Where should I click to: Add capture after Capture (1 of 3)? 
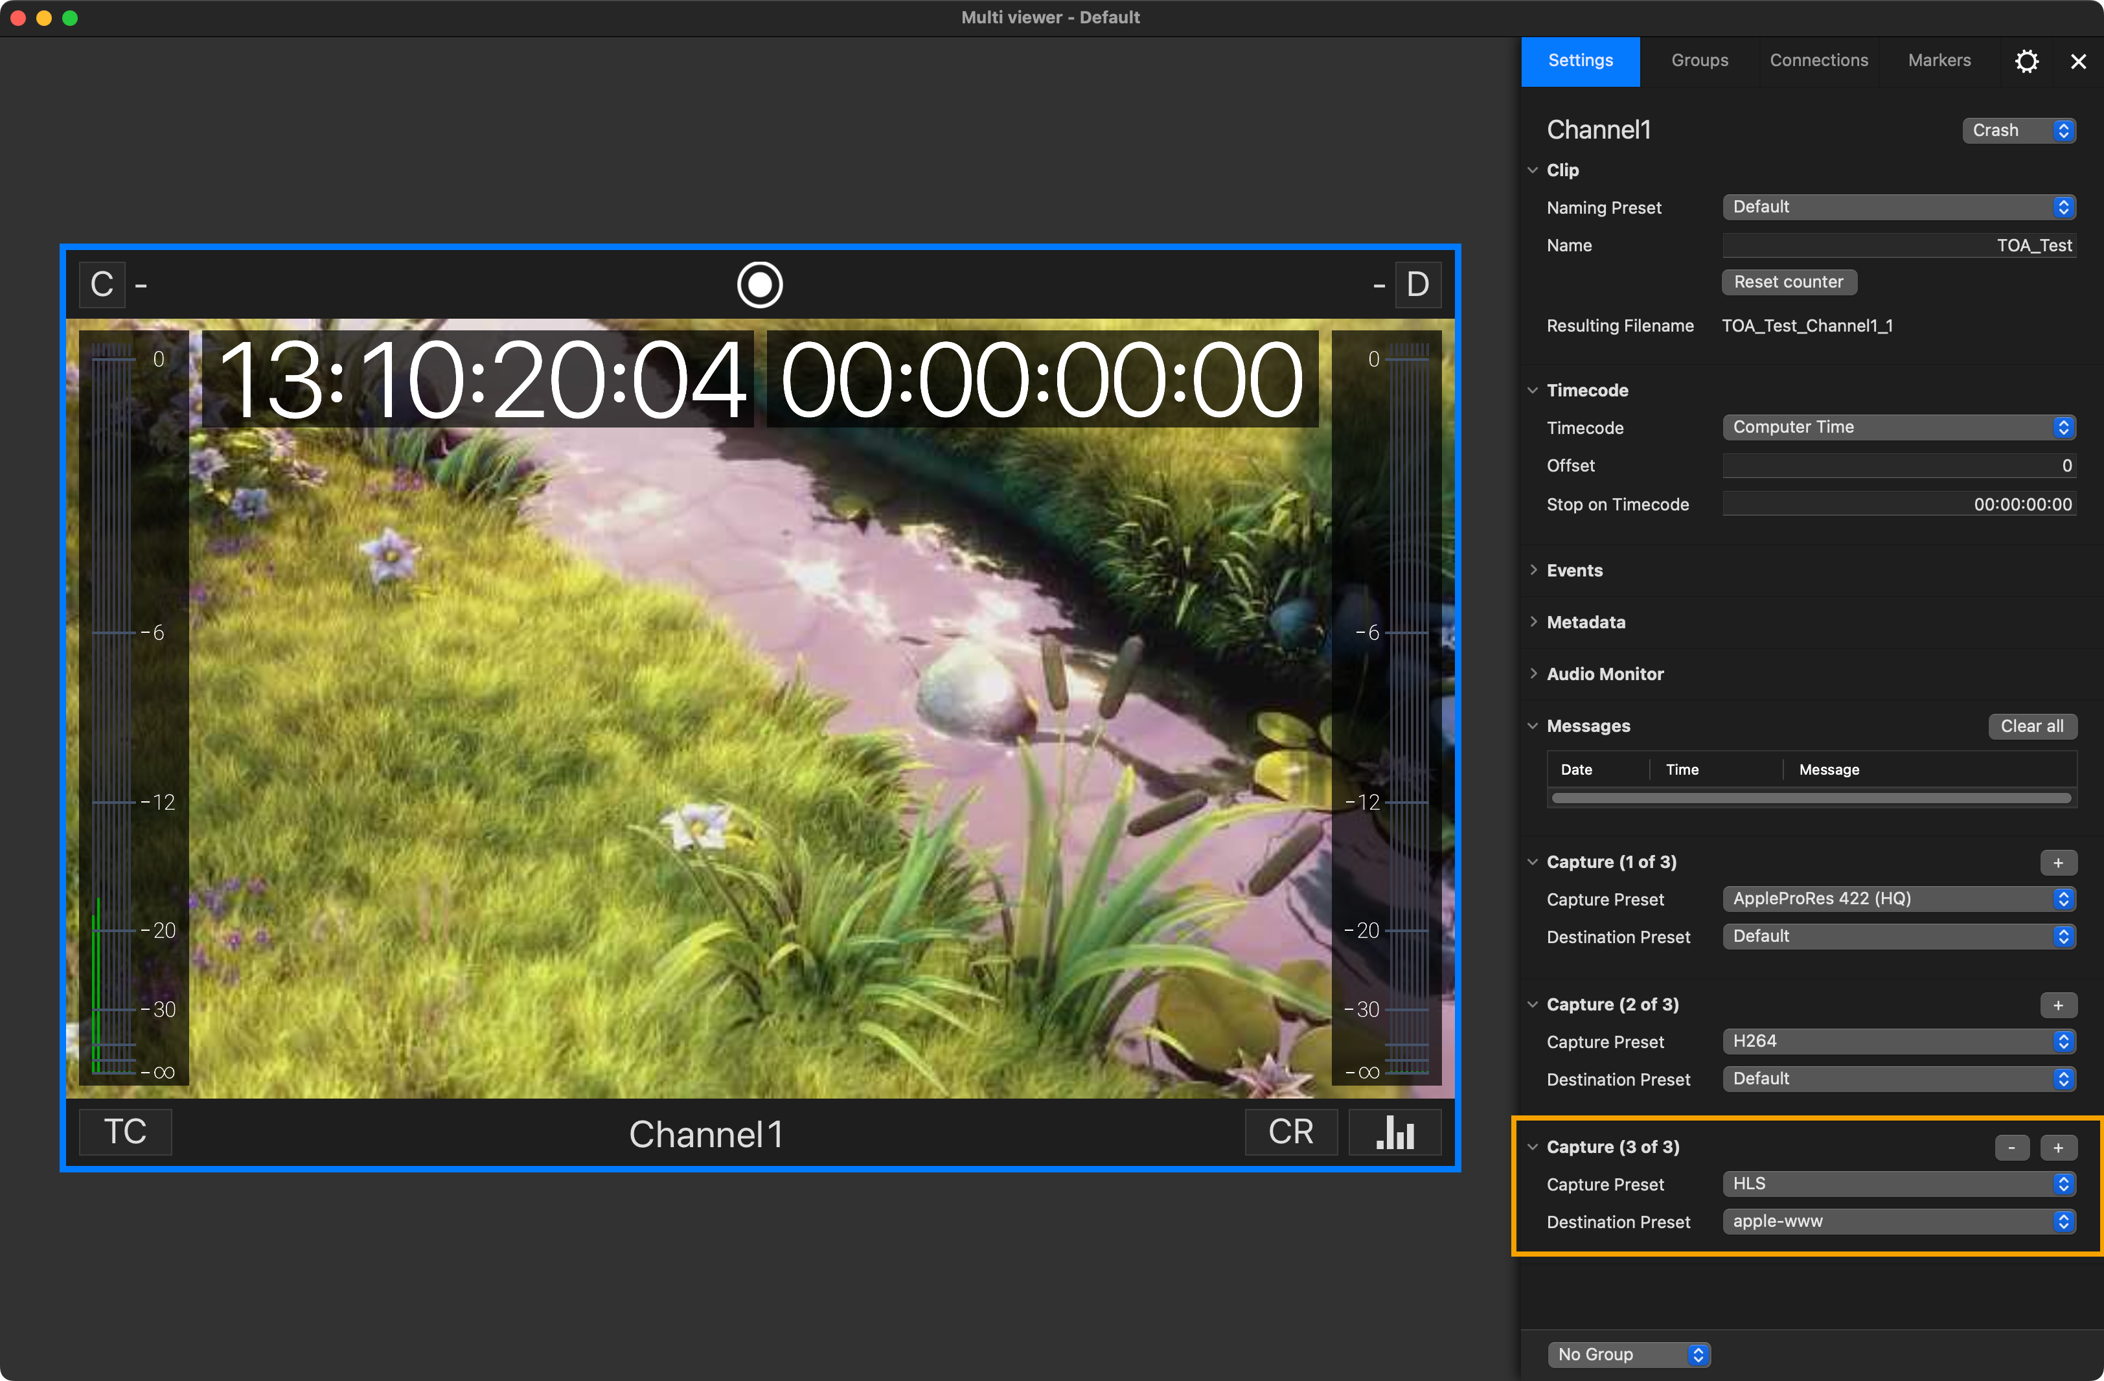tap(2058, 863)
